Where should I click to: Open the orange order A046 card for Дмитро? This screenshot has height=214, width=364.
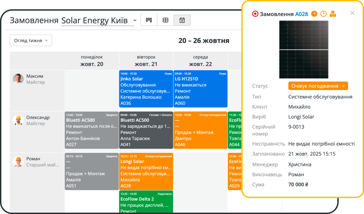tap(200, 130)
